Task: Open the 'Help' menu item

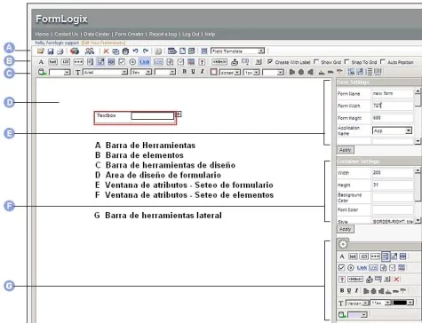Action: coord(210,34)
